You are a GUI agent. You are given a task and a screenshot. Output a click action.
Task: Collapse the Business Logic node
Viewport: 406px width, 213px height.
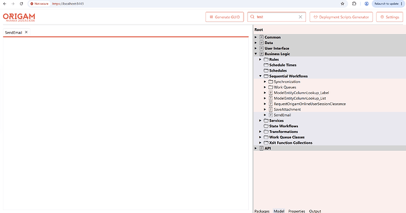(256, 54)
